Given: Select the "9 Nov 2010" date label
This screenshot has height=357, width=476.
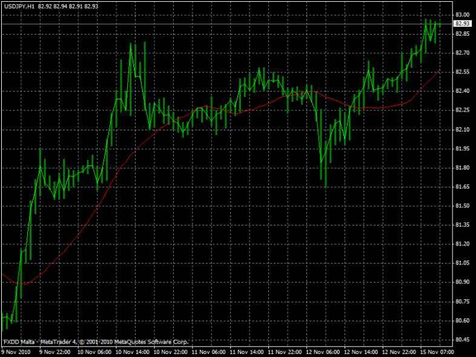Looking at the screenshot, I should (15, 352).
